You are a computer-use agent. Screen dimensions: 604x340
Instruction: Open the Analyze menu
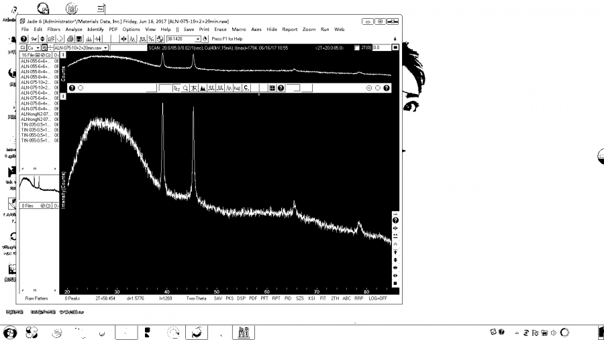(74, 30)
